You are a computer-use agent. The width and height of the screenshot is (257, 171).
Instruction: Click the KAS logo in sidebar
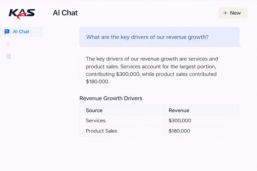pos(22,13)
